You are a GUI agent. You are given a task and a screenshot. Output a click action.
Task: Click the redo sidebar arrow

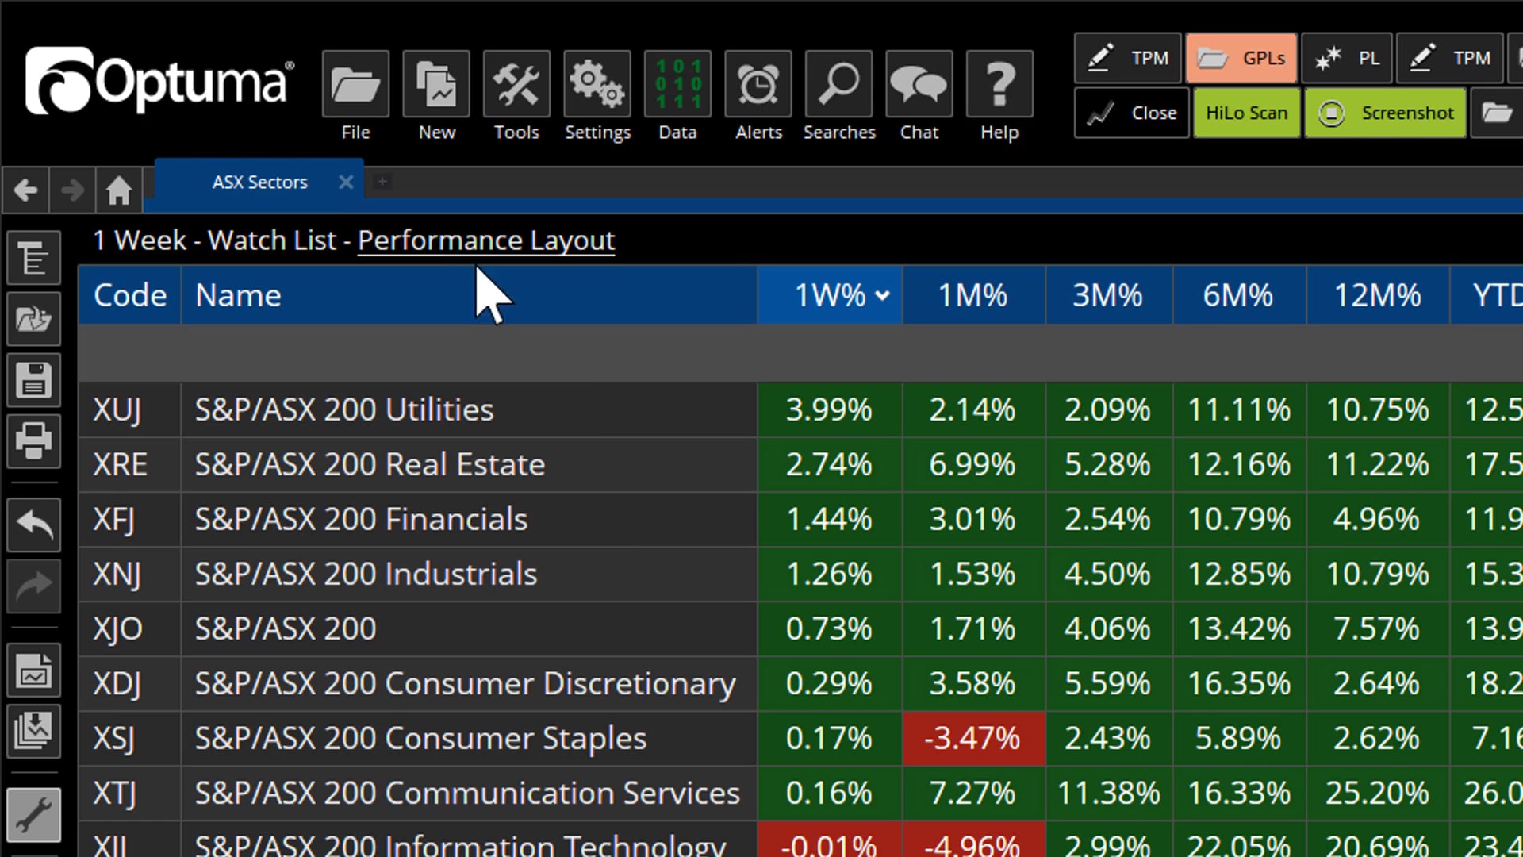click(33, 586)
